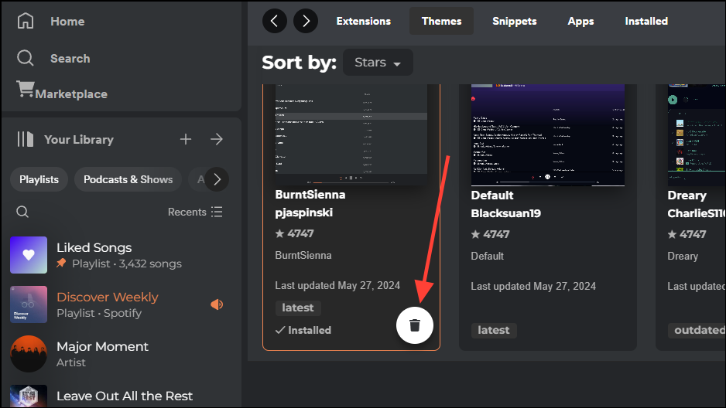Click the Home icon in sidebar
726x408 pixels.
(x=26, y=21)
